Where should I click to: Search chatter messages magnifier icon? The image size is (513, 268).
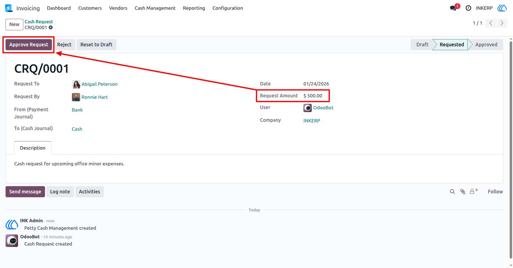pyautogui.click(x=452, y=192)
